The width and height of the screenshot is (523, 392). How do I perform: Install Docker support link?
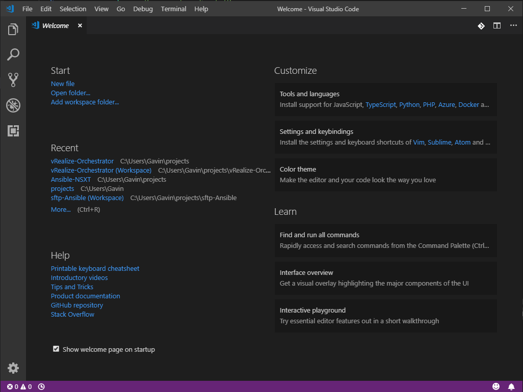point(468,104)
